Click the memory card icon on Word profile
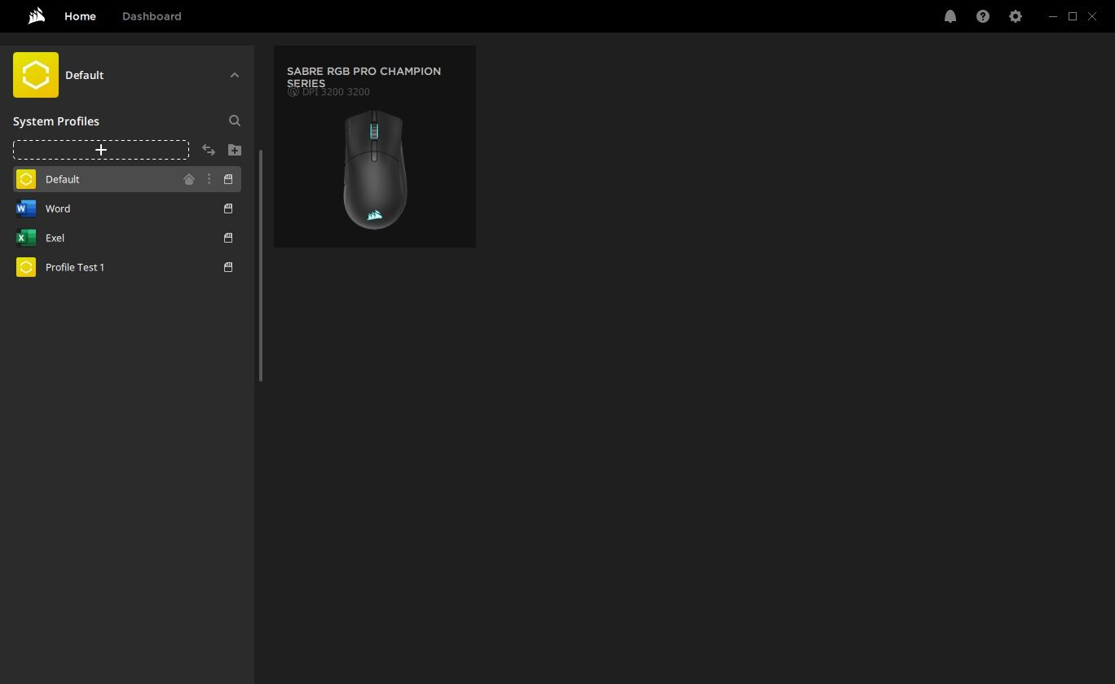 (x=228, y=208)
